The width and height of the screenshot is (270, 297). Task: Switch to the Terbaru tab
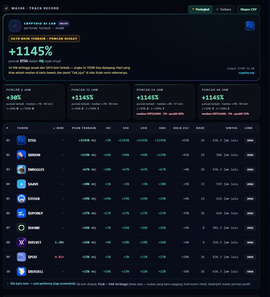pyautogui.click(x=223, y=9)
